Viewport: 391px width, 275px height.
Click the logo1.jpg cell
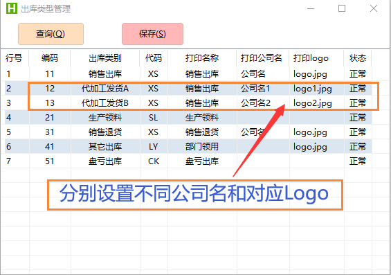point(317,89)
